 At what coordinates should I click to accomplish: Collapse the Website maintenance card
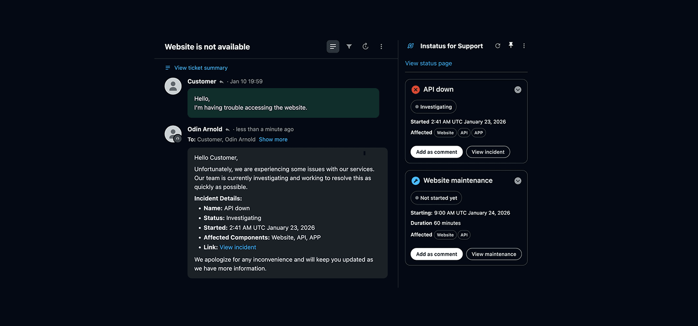(x=518, y=181)
